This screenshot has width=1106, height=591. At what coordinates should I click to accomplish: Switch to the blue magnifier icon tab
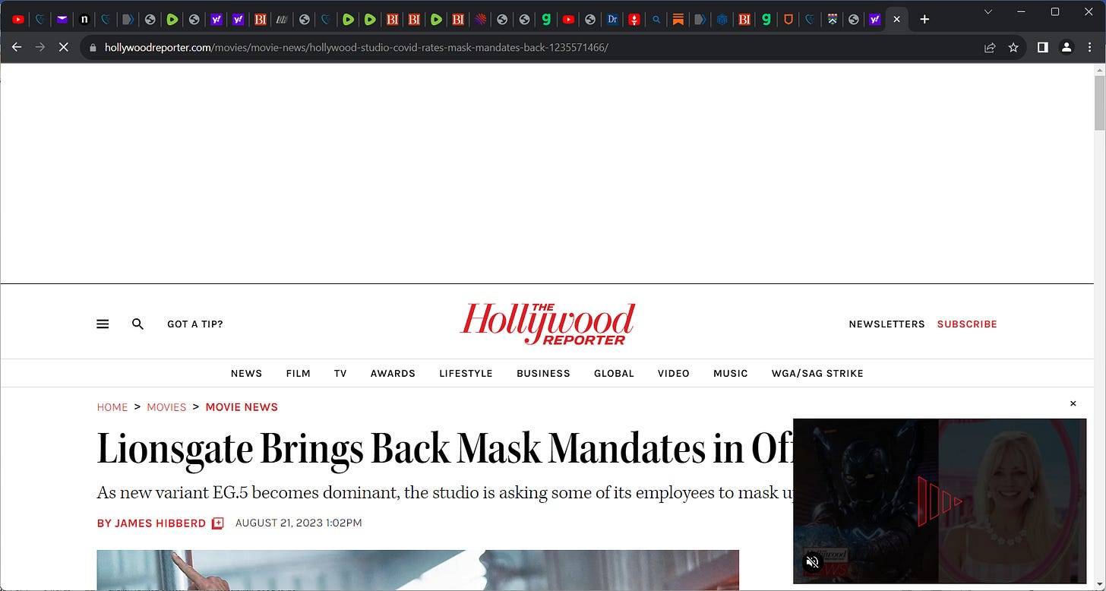[656, 20]
